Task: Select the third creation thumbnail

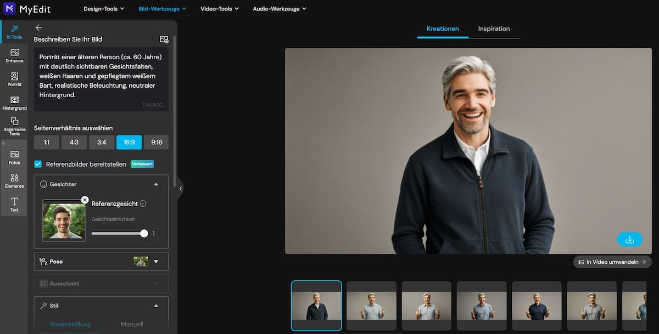Action: [427, 305]
